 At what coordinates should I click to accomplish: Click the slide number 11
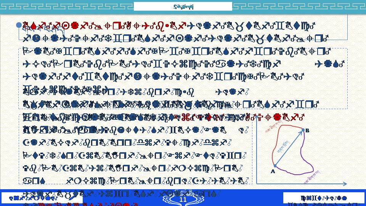coord(183,200)
